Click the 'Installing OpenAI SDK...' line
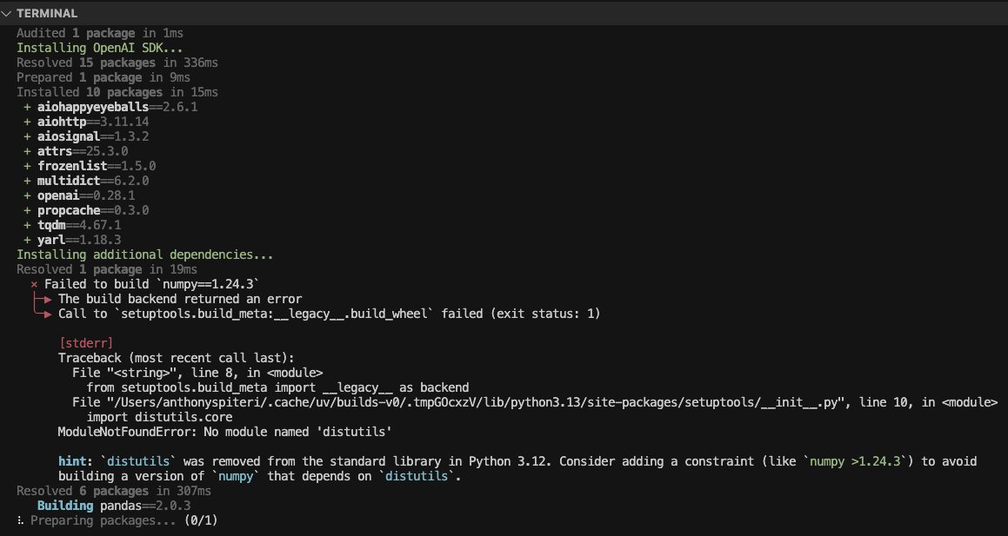 point(100,48)
